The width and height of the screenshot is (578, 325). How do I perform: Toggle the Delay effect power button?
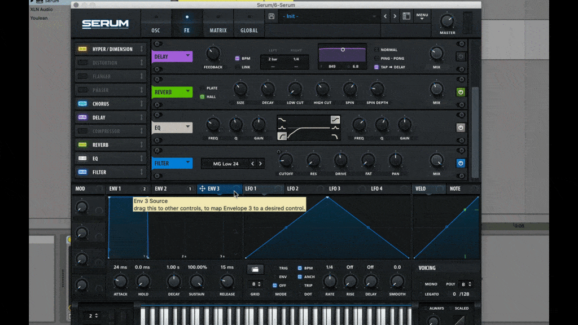pyautogui.click(x=461, y=57)
